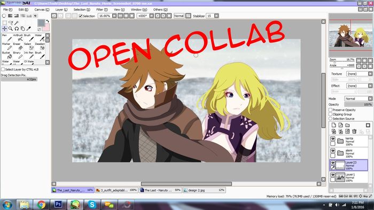The height and width of the screenshot is (210, 374).
Task: Toggle visibility of Layer23
Action: pos(333,163)
